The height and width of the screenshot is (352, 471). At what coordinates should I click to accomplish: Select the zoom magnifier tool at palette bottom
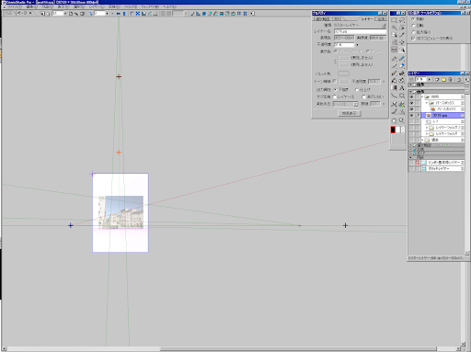click(402, 120)
